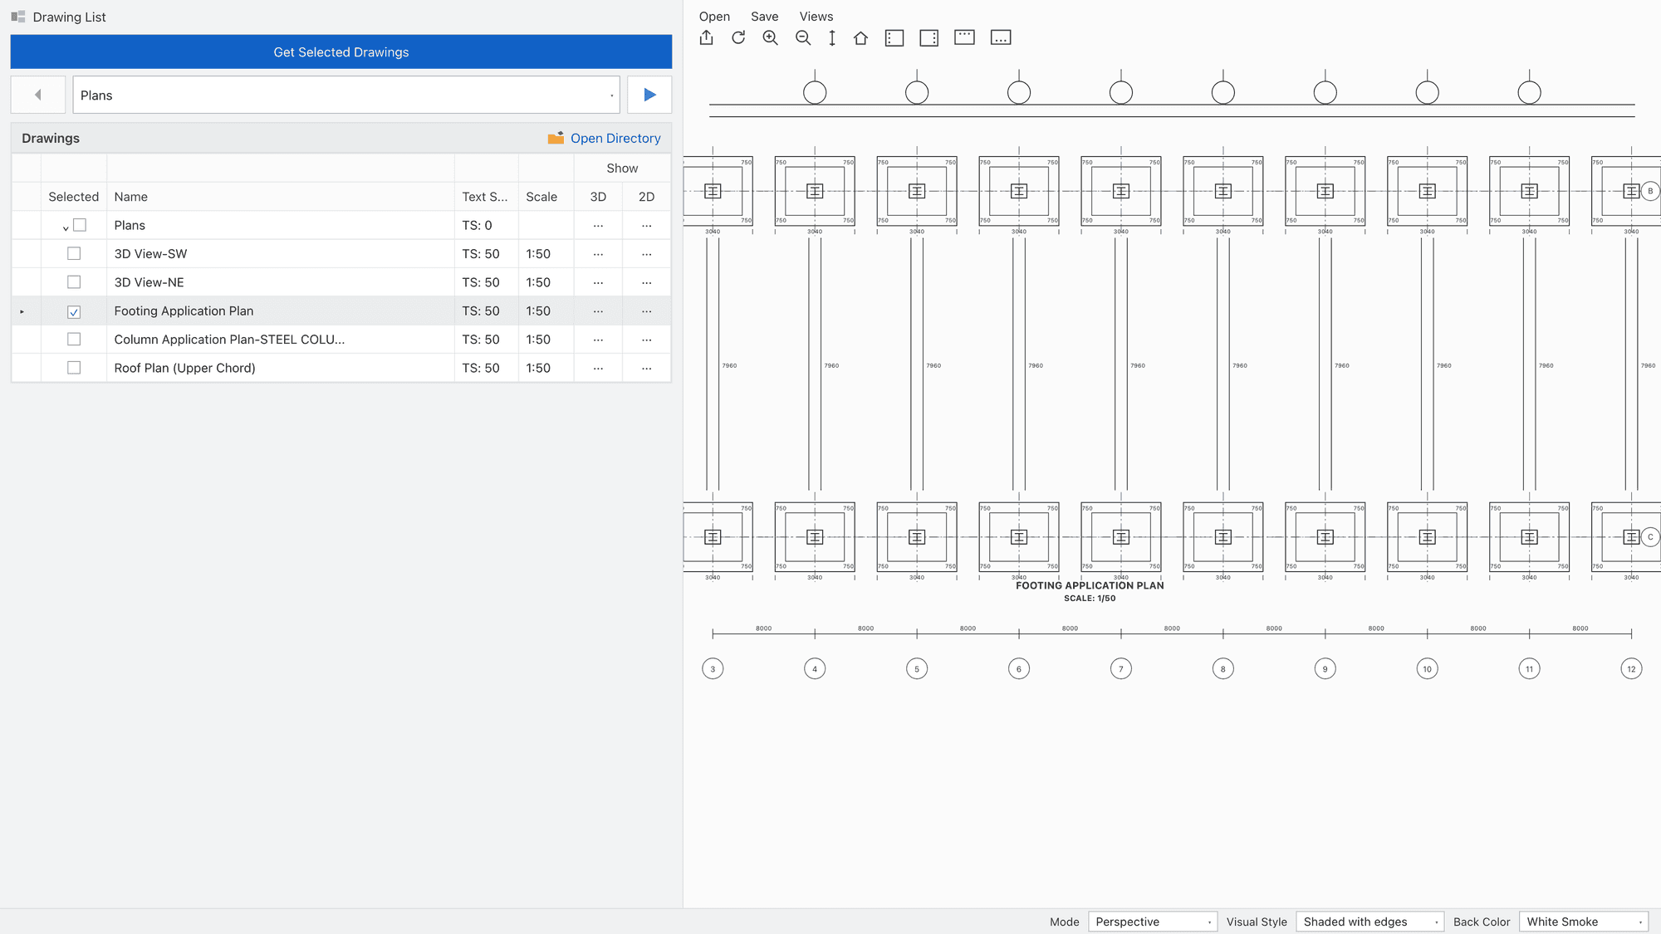Click the FOOTING APPLICATION PLAN title in the drawing
This screenshot has height=934, width=1661.
[1090, 585]
